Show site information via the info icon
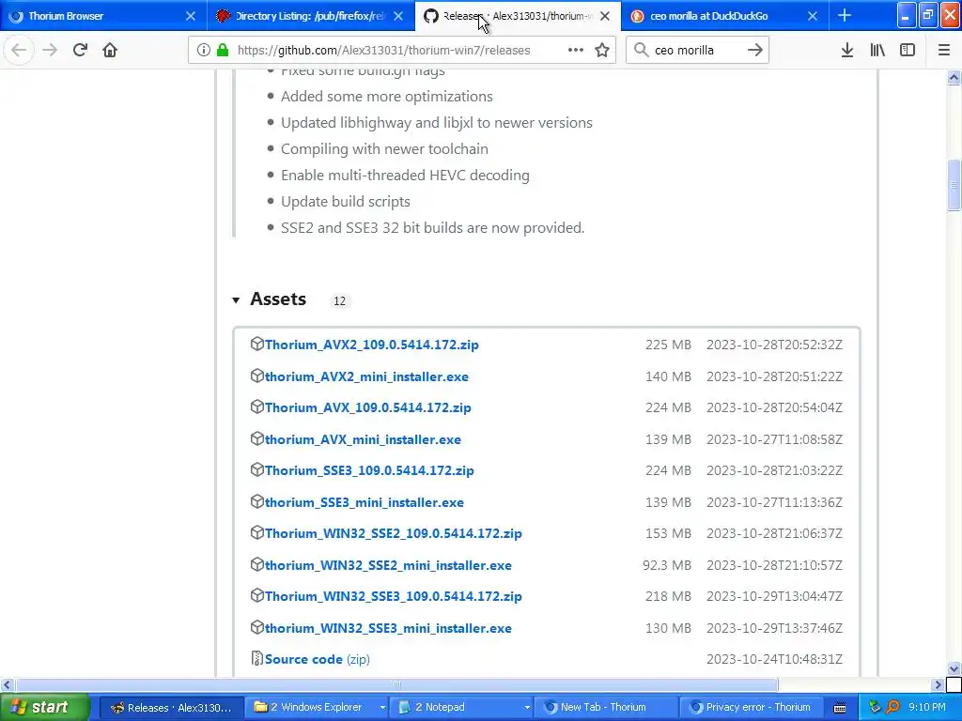The width and height of the screenshot is (962, 721). pyautogui.click(x=203, y=50)
